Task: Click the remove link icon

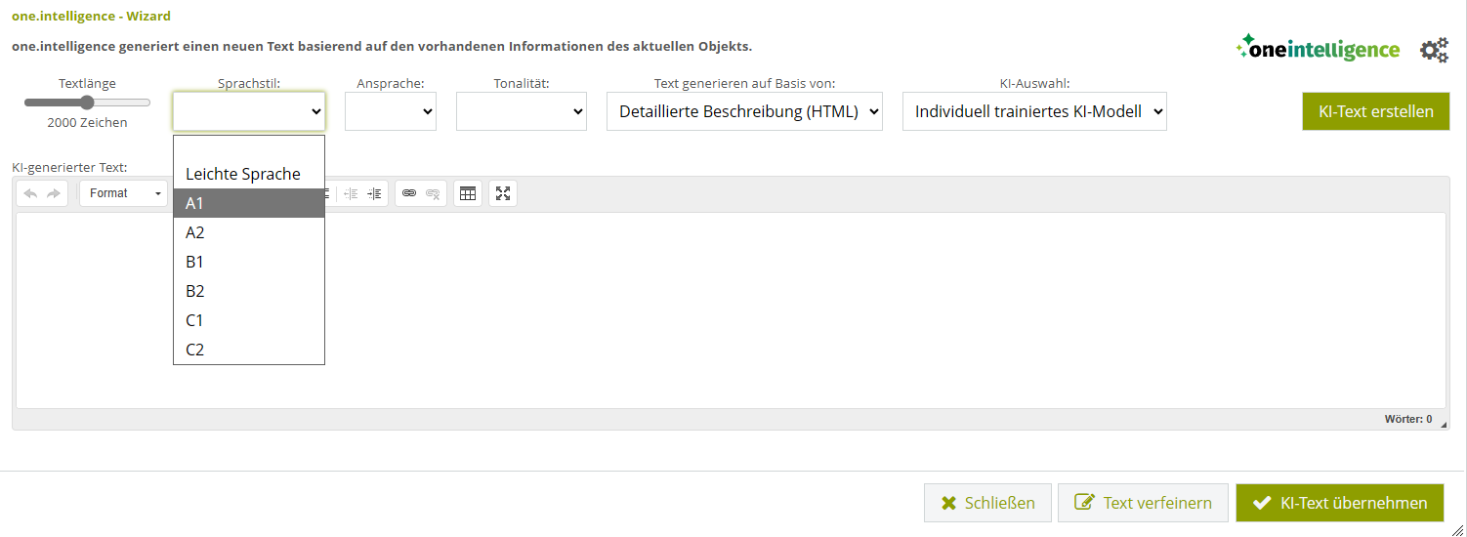Action: (433, 193)
